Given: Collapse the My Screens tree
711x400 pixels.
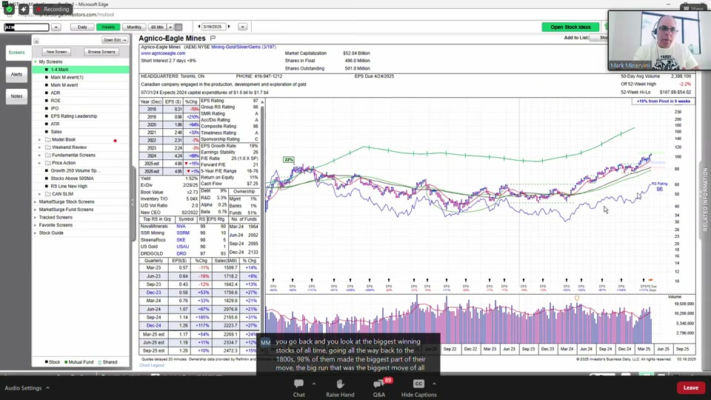Looking at the screenshot, I should click(x=36, y=61).
